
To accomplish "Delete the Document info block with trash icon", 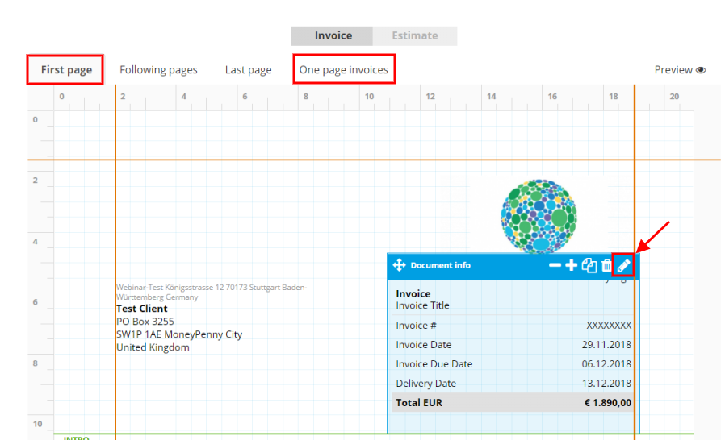I will [x=606, y=265].
